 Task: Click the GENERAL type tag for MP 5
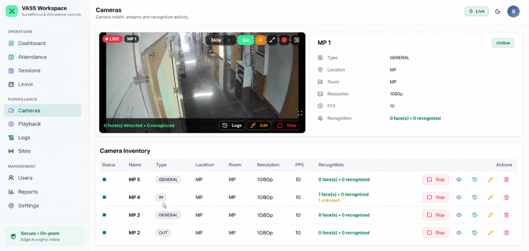(x=168, y=180)
